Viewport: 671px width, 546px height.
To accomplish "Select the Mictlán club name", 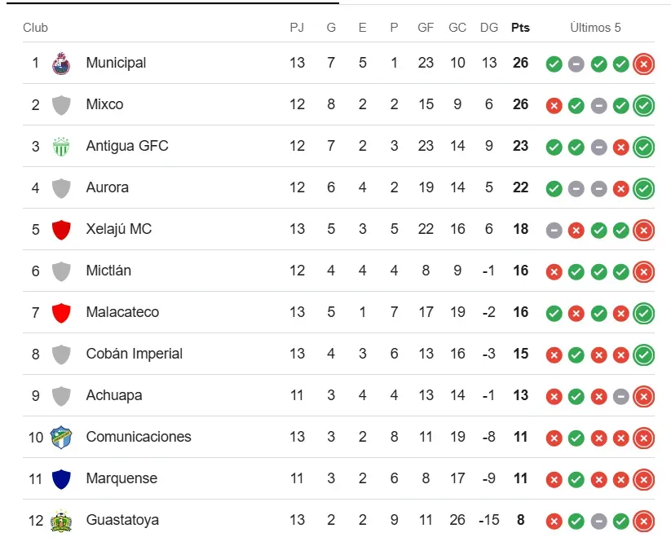I will 108,271.
